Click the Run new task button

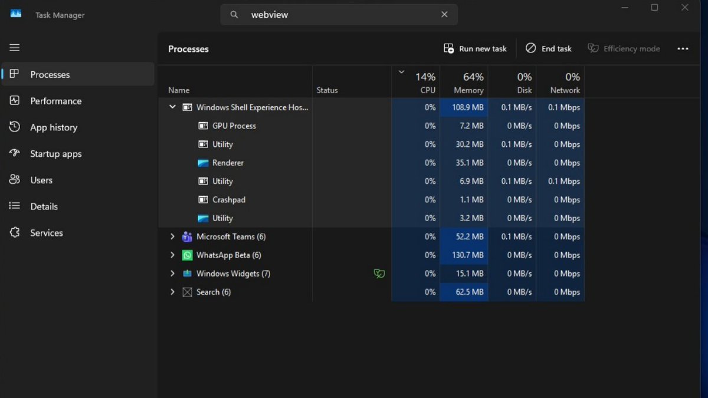[x=476, y=48]
